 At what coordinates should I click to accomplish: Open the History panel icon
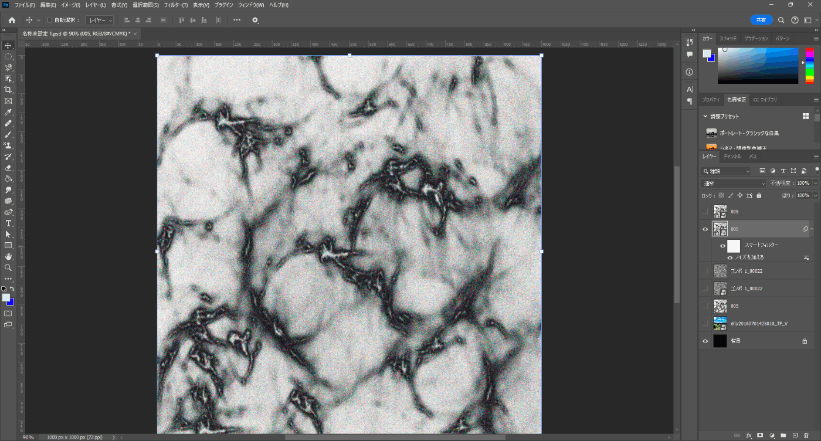tap(690, 42)
